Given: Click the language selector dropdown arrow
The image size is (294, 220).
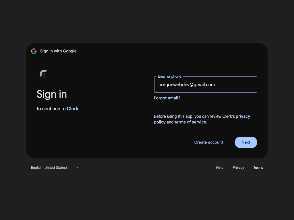Looking at the screenshot, I should point(78,168).
